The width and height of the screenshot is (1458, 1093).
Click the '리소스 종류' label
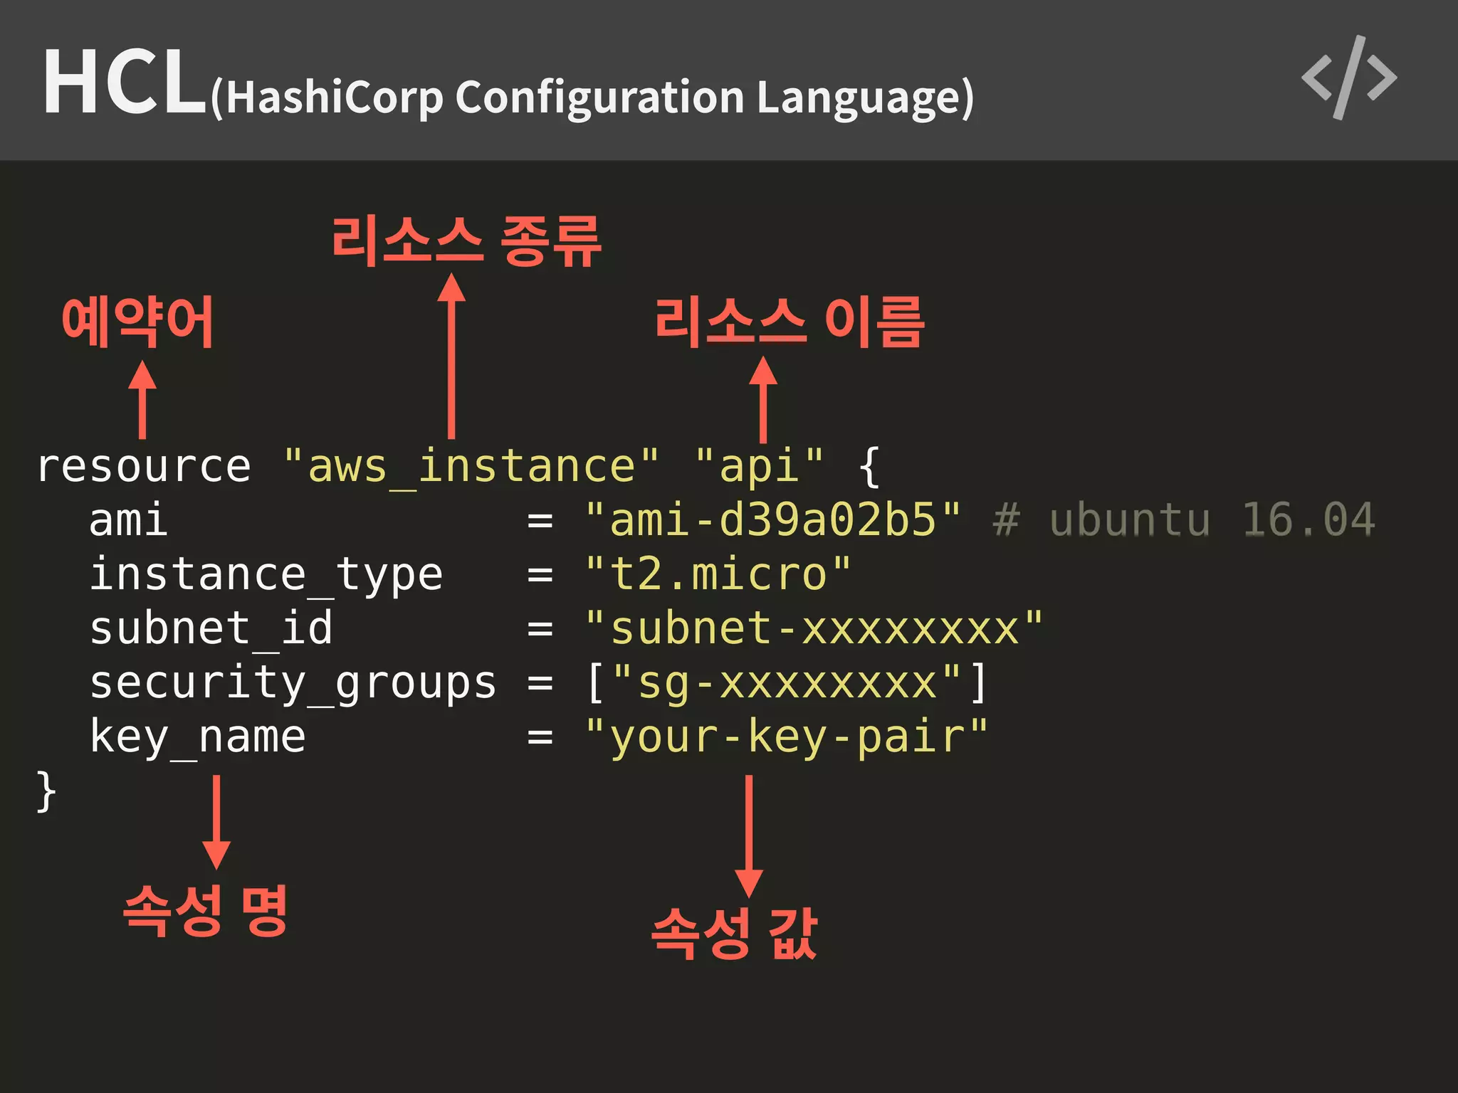(467, 242)
